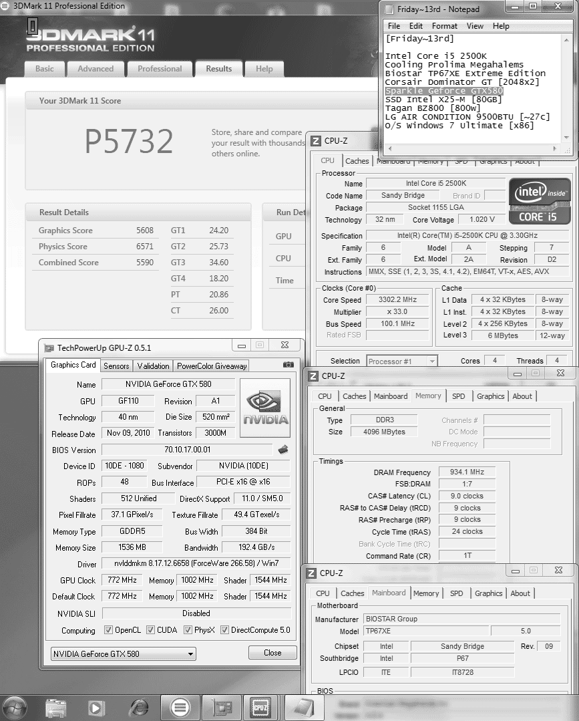Open the Processor #1 selection dropdown
Viewport: 579px width, 721px height.
click(401, 362)
